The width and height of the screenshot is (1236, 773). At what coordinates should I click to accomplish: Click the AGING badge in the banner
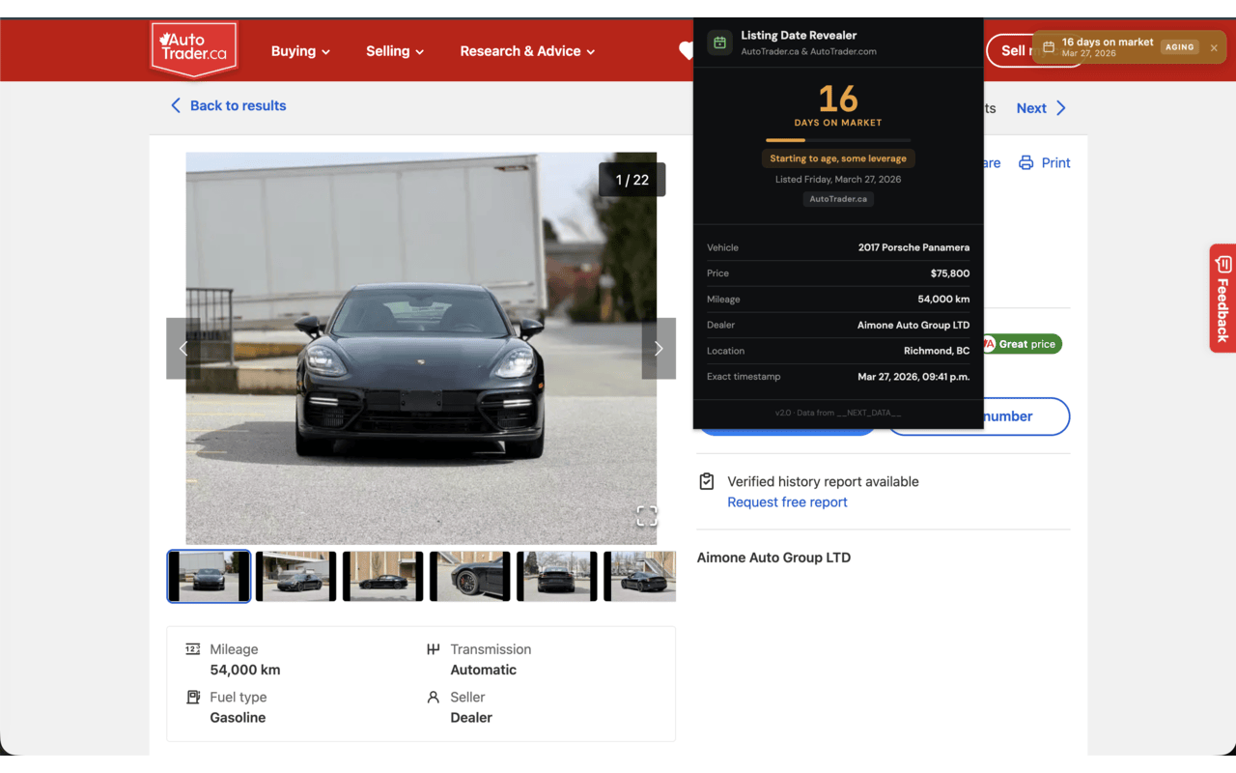1179,47
